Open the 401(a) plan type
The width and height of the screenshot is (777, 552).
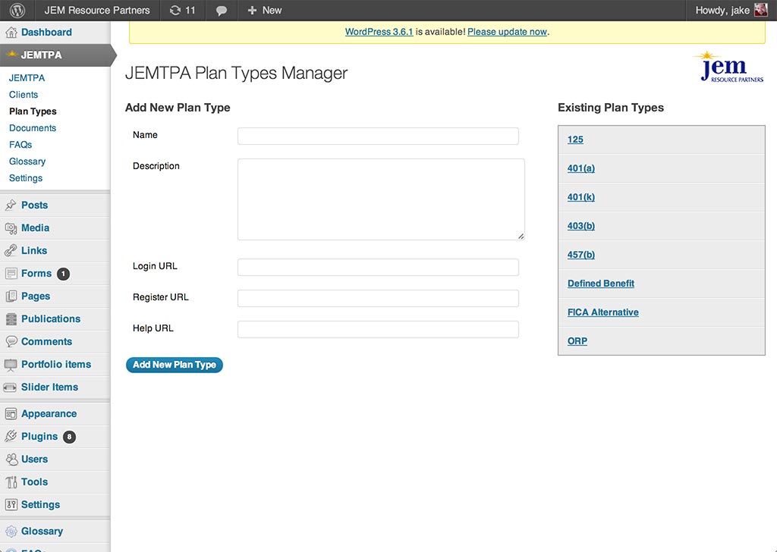tap(581, 168)
